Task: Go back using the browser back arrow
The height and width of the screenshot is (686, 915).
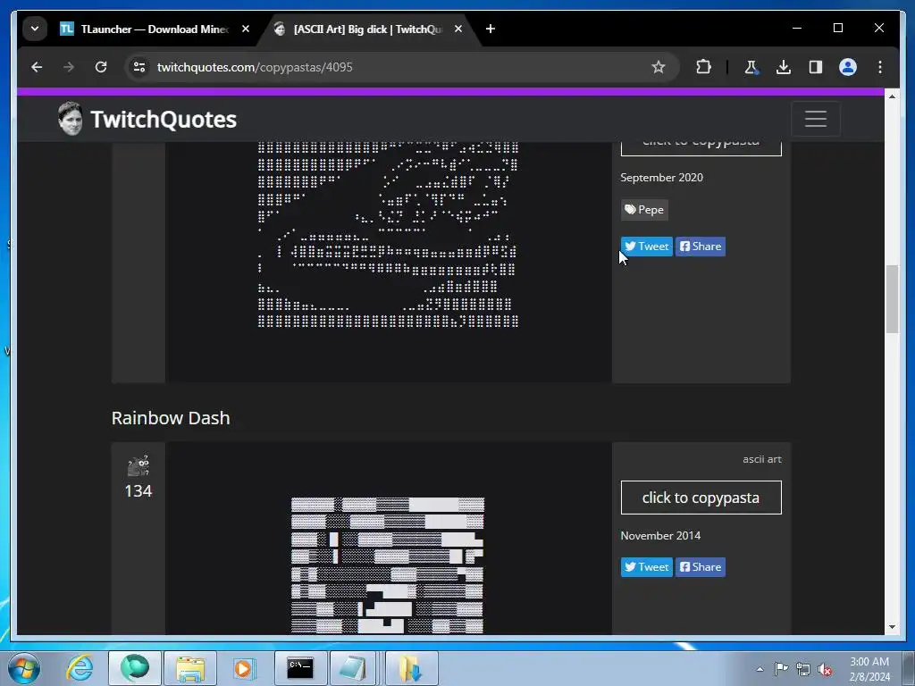Action: (x=37, y=67)
